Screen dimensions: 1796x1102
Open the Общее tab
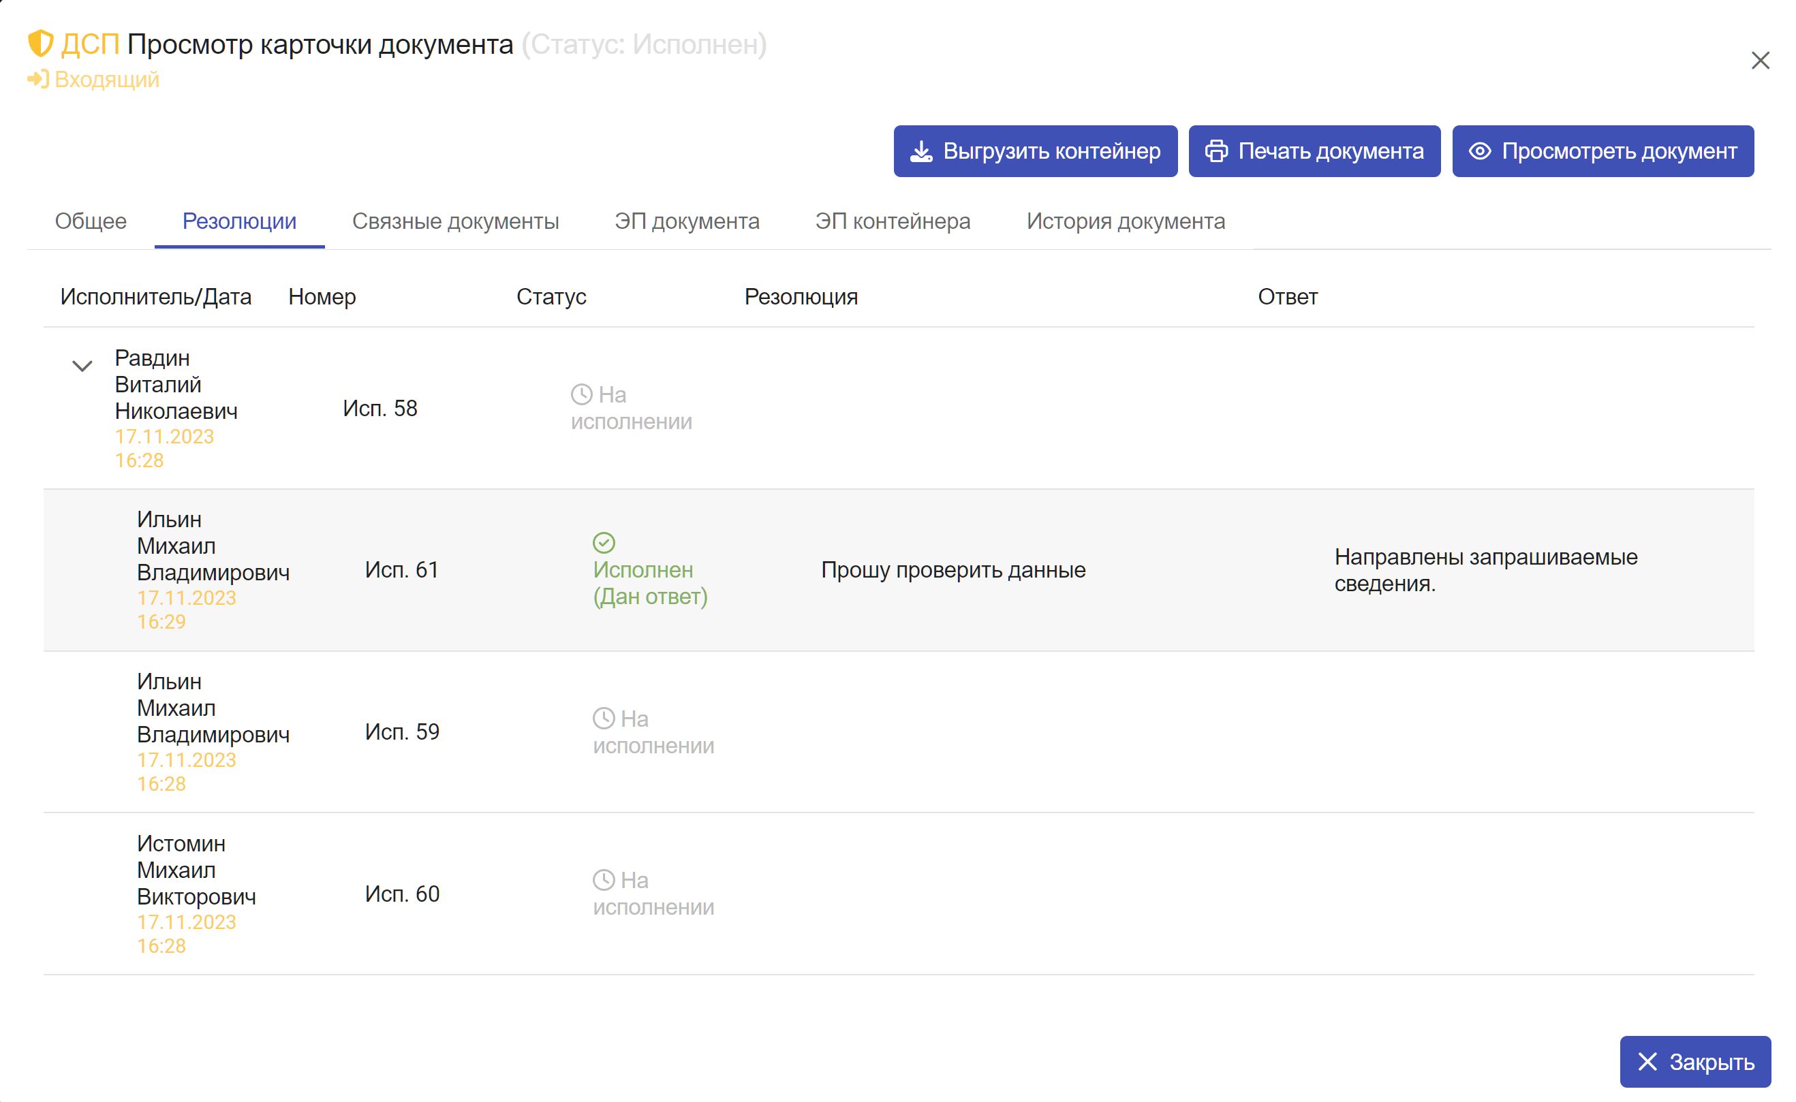click(91, 221)
